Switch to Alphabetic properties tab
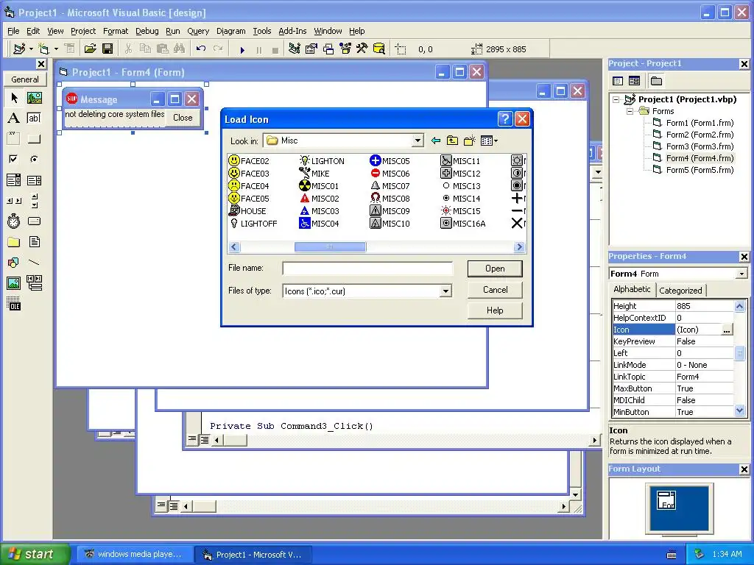 (632, 289)
